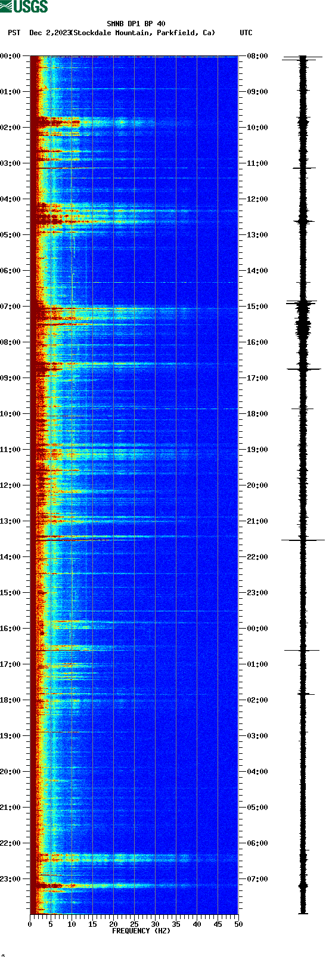Viewport: 329px width, 962px height.
Task: Click the 20:00 PST time label on left axis
Action: pos(11,772)
